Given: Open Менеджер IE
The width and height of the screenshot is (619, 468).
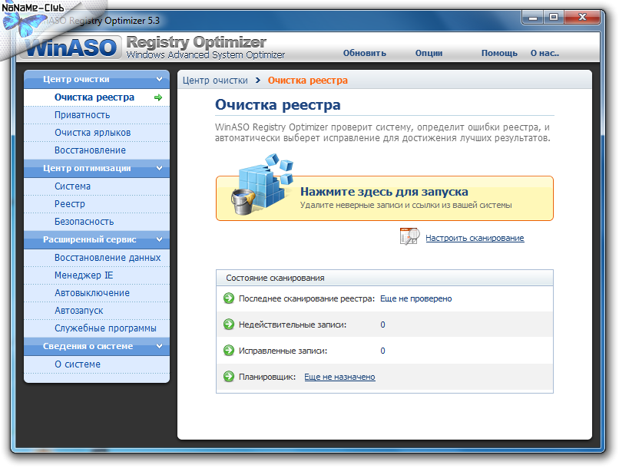Looking at the screenshot, I should point(97,275).
